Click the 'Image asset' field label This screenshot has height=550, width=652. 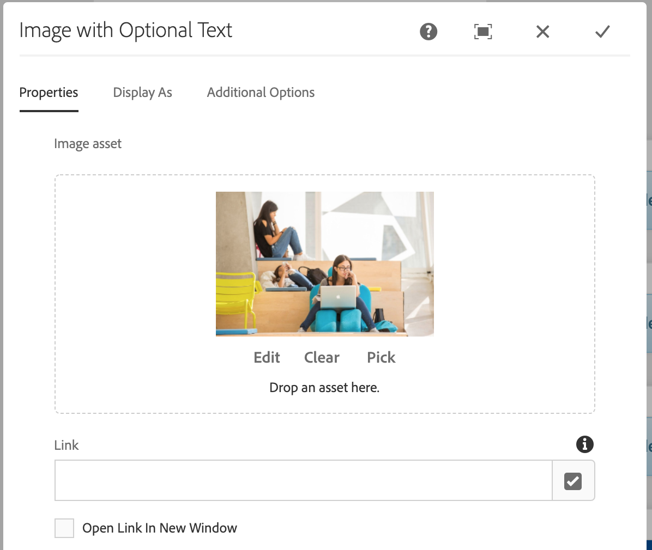(x=88, y=144)
